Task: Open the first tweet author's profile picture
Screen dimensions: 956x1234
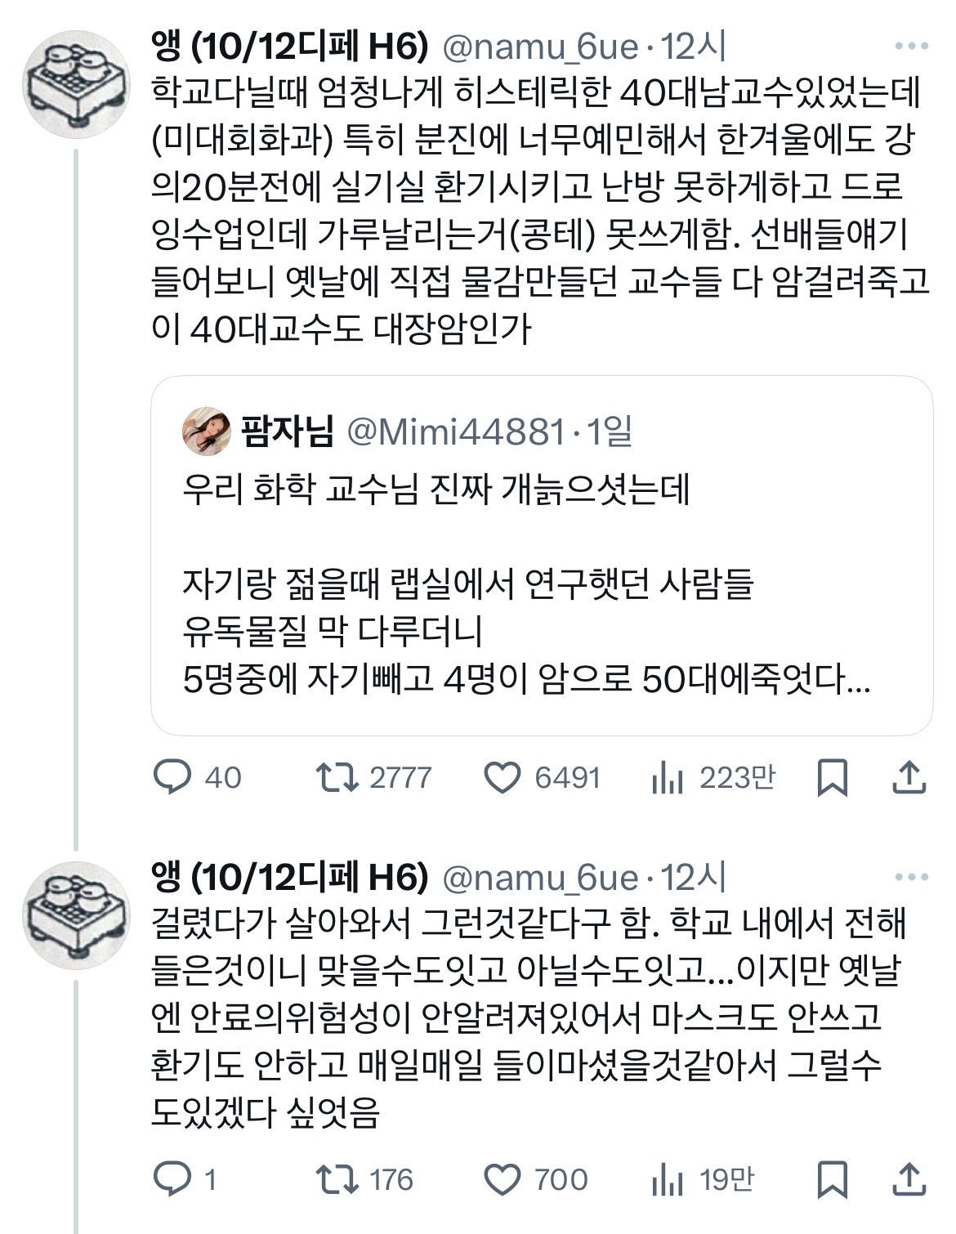Action: coord(77,84)
